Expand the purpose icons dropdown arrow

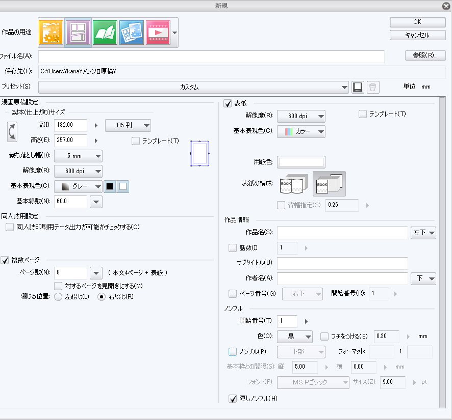174,33
